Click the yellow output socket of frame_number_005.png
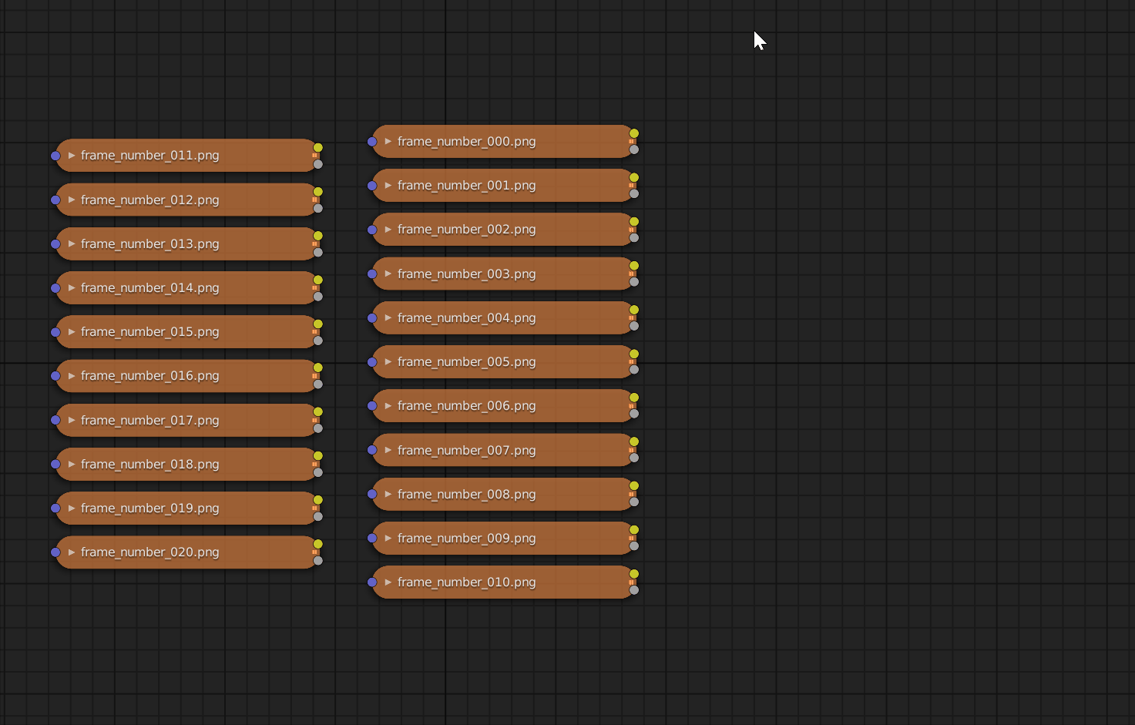This screenshot has width=1135, height=725. click(634, 354)
